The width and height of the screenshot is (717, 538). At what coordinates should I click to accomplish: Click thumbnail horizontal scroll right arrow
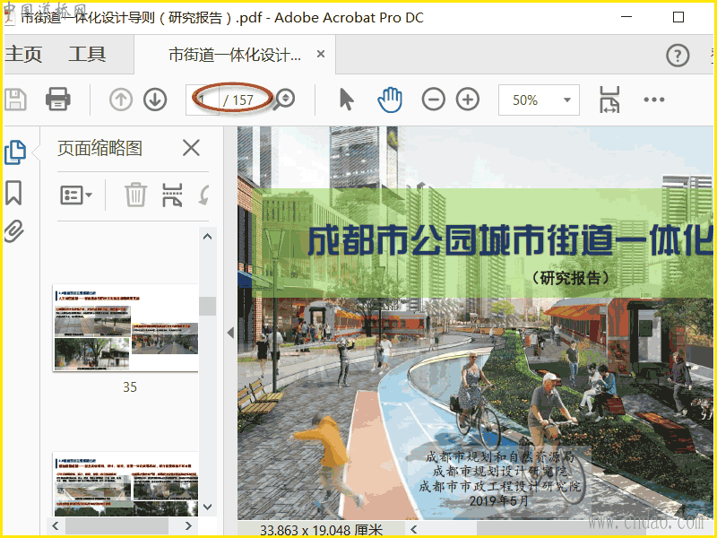coord(188,525)
